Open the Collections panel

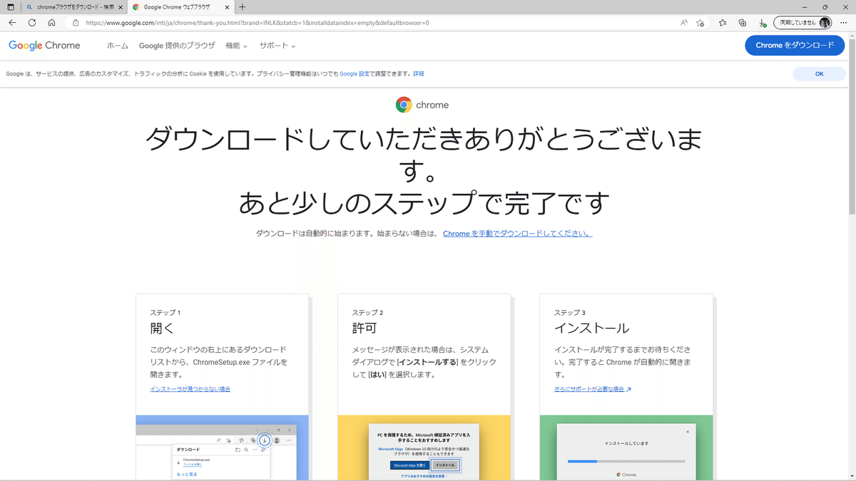tap(743, 23)
